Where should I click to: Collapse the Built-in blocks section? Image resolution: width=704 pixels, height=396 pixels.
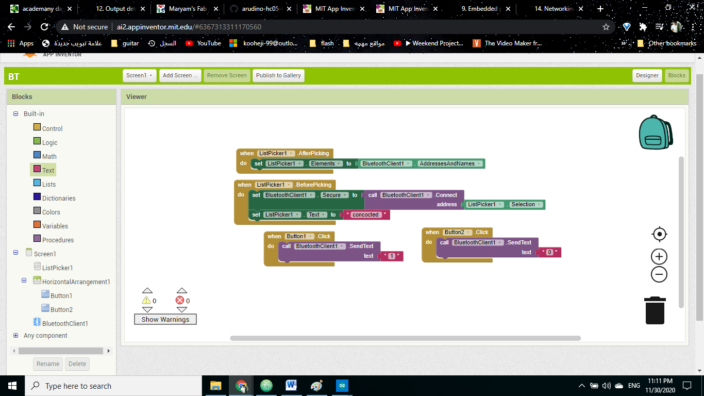pos(16,113)
